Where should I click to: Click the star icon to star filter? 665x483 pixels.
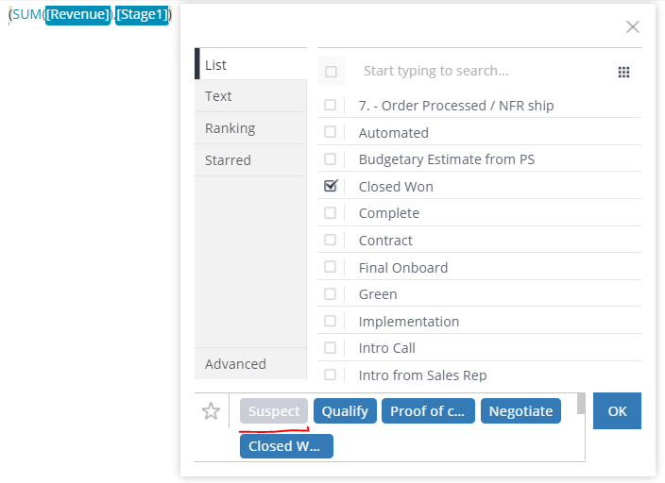tap(211, 411)
